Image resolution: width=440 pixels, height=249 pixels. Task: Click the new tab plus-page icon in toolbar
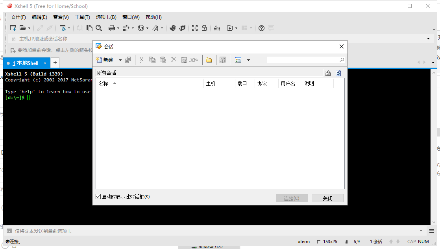coord(230,28)
